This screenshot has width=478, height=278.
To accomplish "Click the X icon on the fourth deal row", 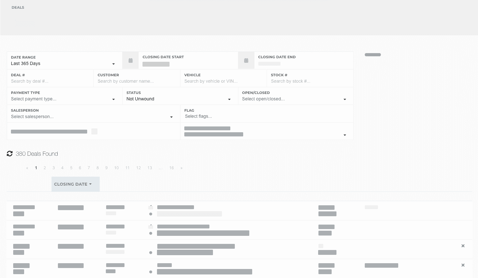I will point(463,265).
